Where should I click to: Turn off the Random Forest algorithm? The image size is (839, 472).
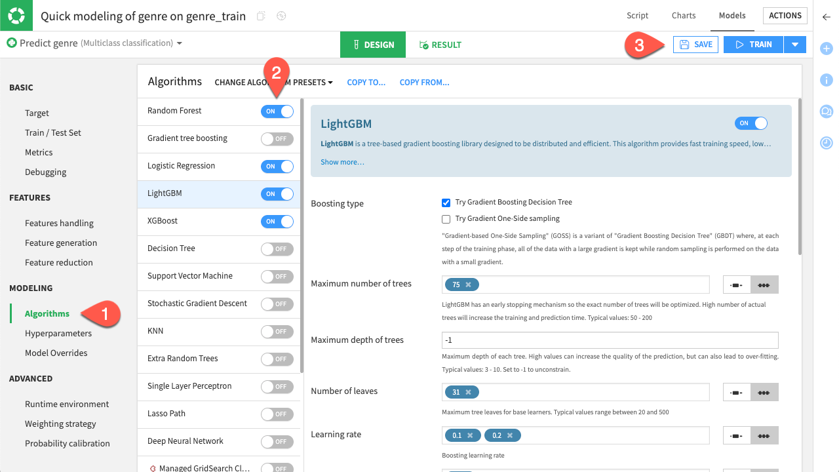(x=277, y=111)
